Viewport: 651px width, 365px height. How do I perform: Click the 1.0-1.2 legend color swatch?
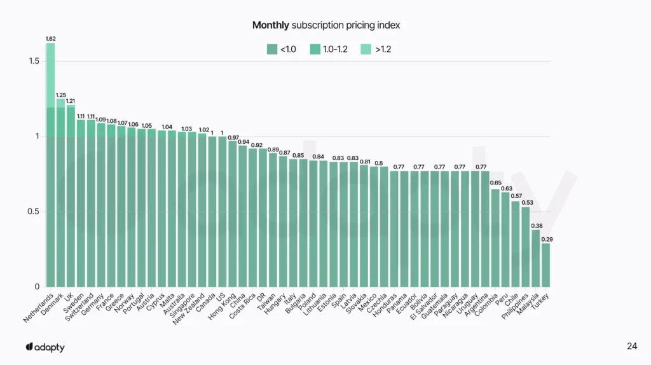pos(315,48)
